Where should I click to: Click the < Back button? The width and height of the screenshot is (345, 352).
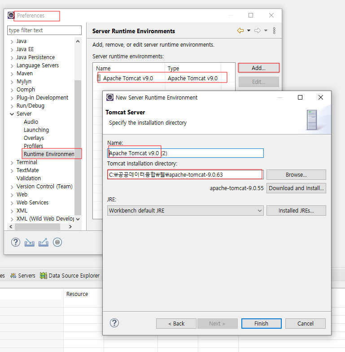click(176, 323)
